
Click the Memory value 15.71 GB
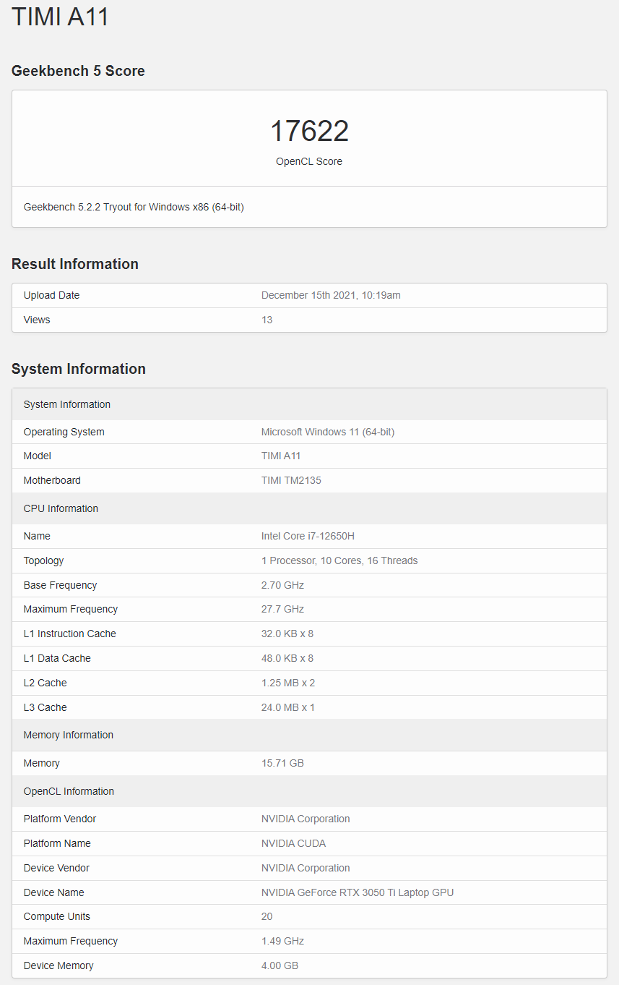coord(282,763)
